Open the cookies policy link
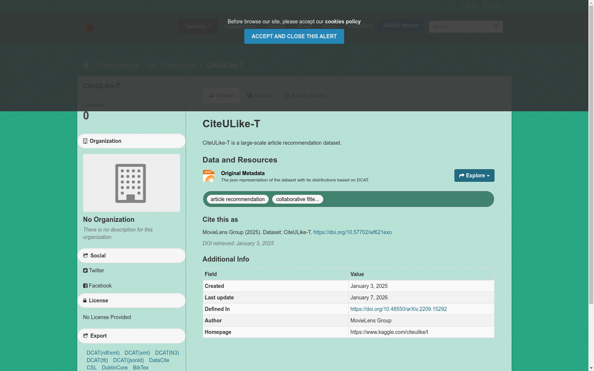The height and width of the screenshot is (371, 594). coord(343,22)
